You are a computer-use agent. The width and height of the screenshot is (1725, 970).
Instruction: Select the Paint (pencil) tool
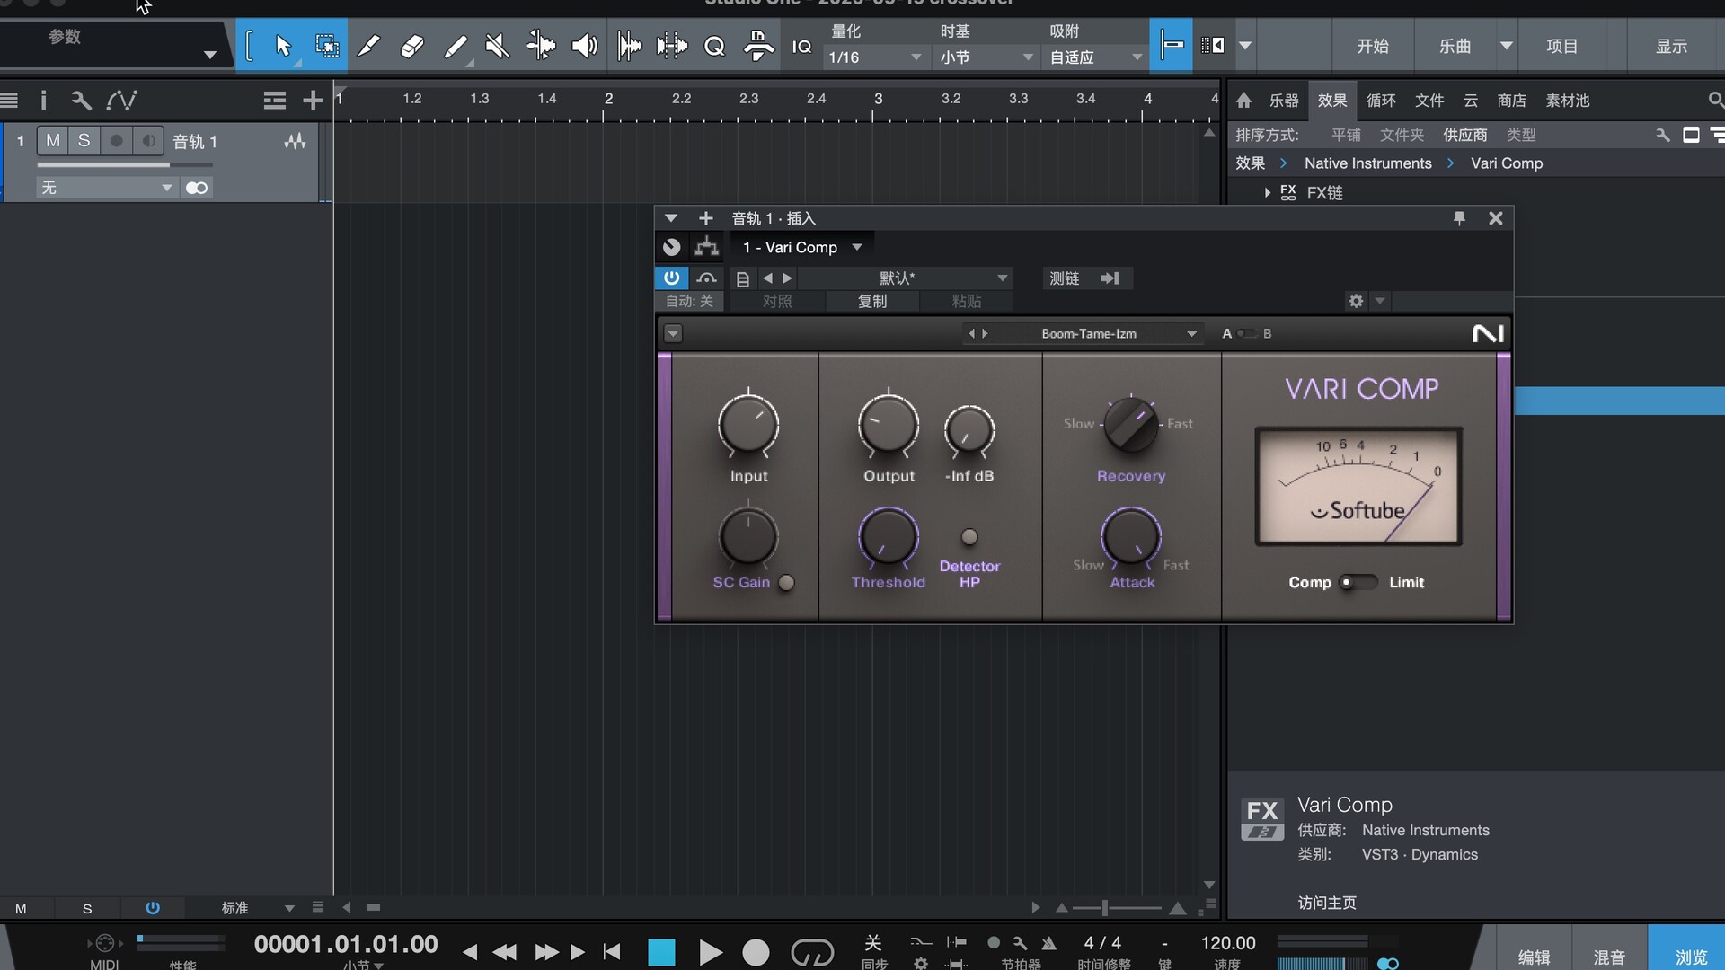368,46
